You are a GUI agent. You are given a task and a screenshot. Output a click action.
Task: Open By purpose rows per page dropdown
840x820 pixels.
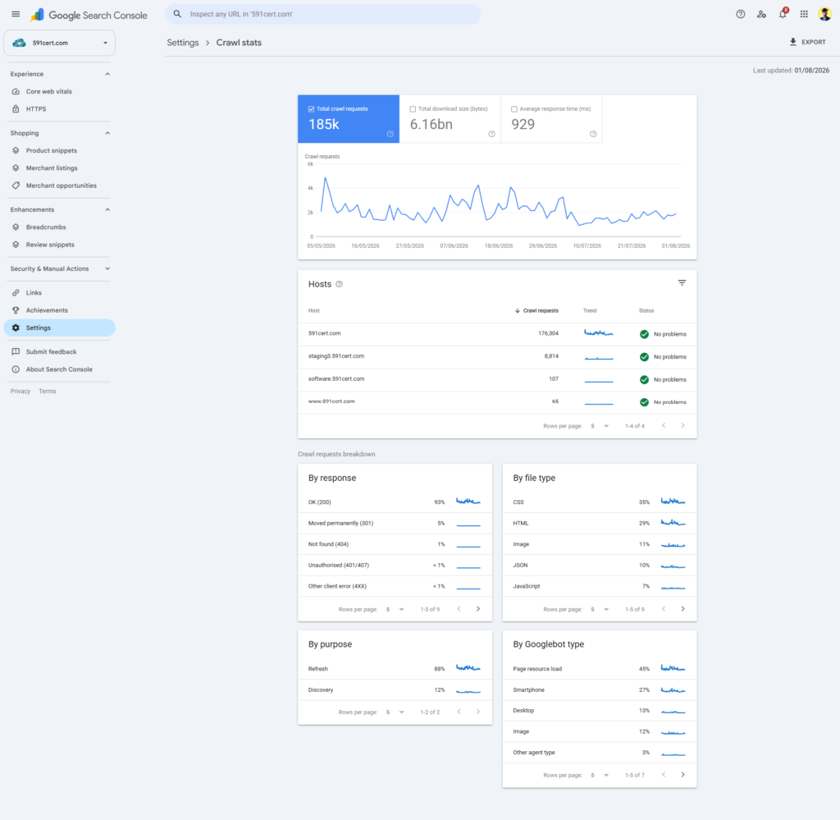click(x=395, y=712)
